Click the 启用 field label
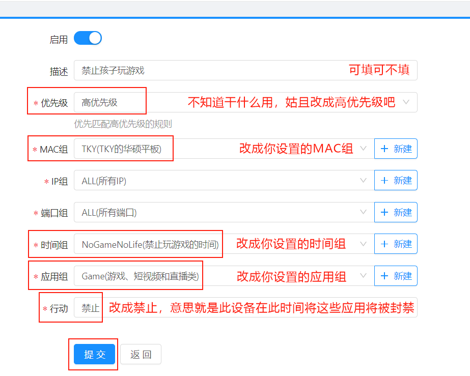This screenshot has height=376, width=470. pyautogui.click(x=59, y=39)
